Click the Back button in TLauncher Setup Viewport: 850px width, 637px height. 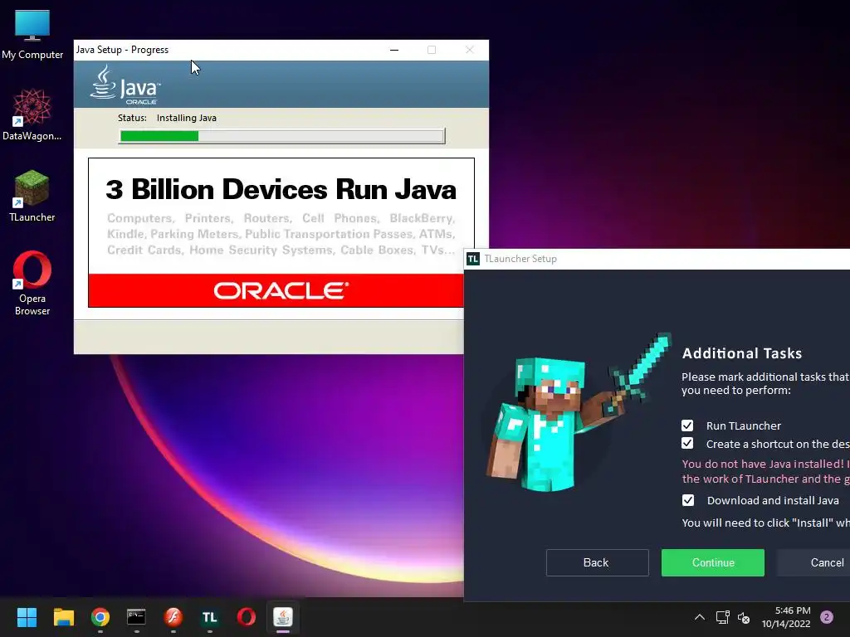tap(598, 563)
